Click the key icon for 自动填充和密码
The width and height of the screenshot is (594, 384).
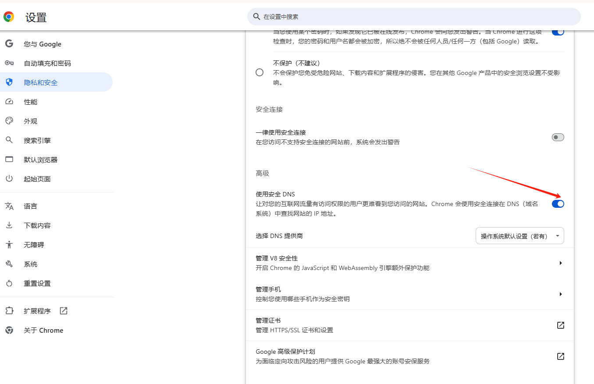pyautogui.click(x=9, y=63)
